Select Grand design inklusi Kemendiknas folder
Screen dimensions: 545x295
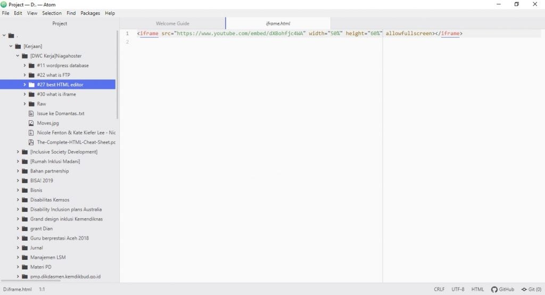click(67, 219)
